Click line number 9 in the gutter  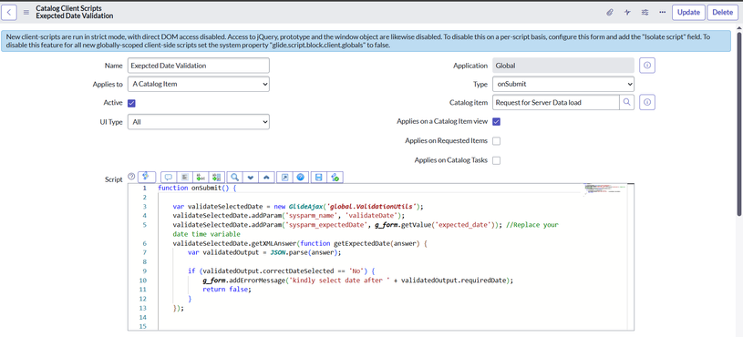(x=144, y=271)
